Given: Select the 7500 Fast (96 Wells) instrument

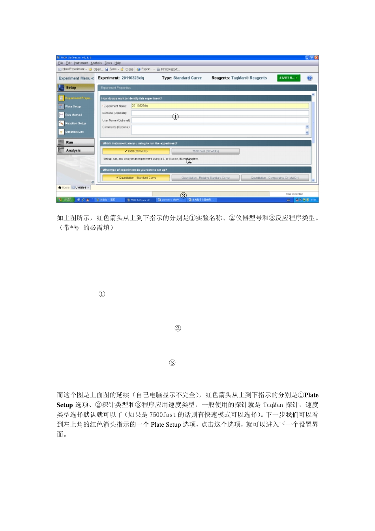Looking at the screenshot, I should [205, 151].
